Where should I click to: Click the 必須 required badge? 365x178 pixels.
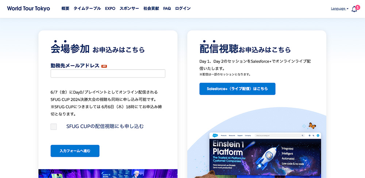(104, 66)
